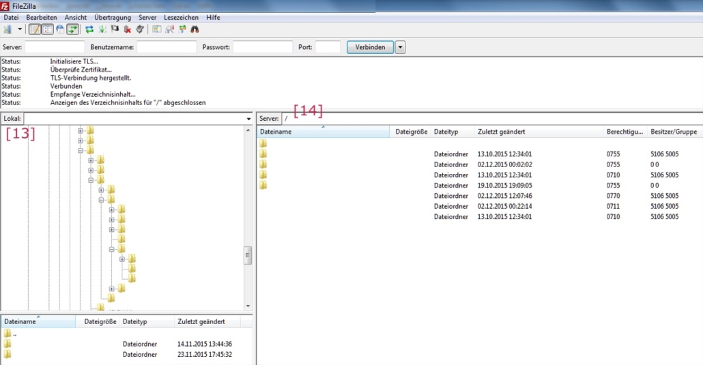This screenshot has height=365, width=703.
Task: Sort remote list by Zuletzt geändert column
Action: pyautogui.click(x=539, y=132)
